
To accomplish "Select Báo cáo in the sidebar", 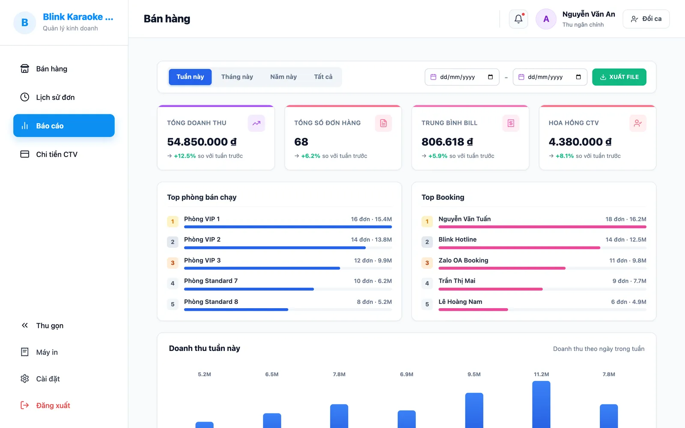I will 64,126.
